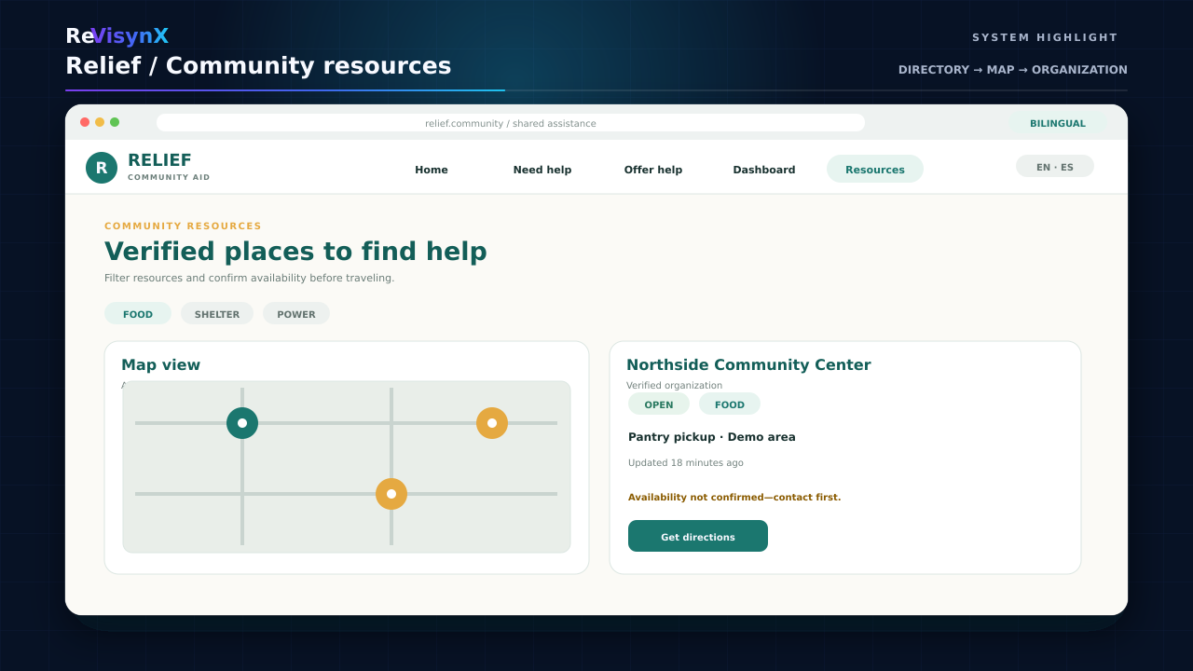The width and height of the screenshot is (1193, 671).
Task: Click 'Relief / Community resources' slide title
Action: coord(258,66)
